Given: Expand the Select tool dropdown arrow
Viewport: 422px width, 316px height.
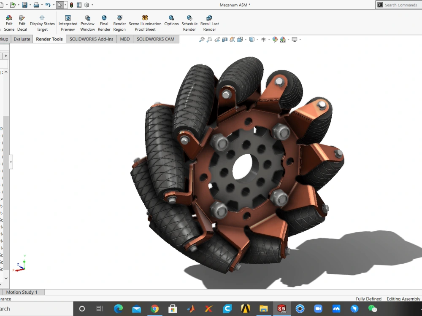Looking at the screenshot, I should pyautogui.click(x=65, y=5).
